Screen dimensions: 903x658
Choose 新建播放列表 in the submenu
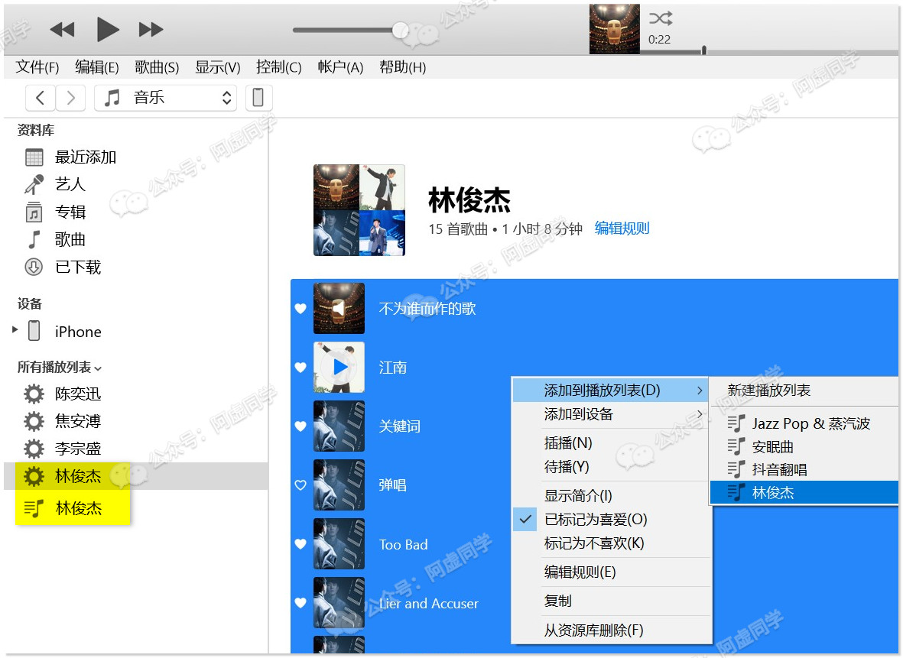pyautogui.click(x=804, y=391)
